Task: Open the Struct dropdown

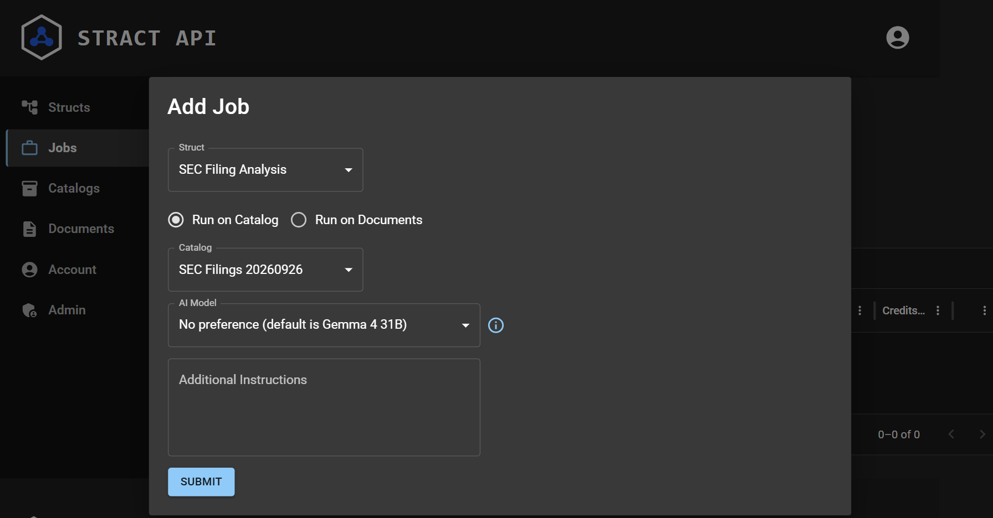Action: [x=265, y=170]
